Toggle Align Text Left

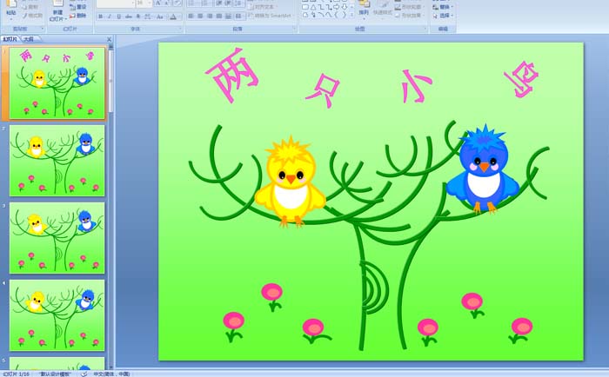point(191,17)
